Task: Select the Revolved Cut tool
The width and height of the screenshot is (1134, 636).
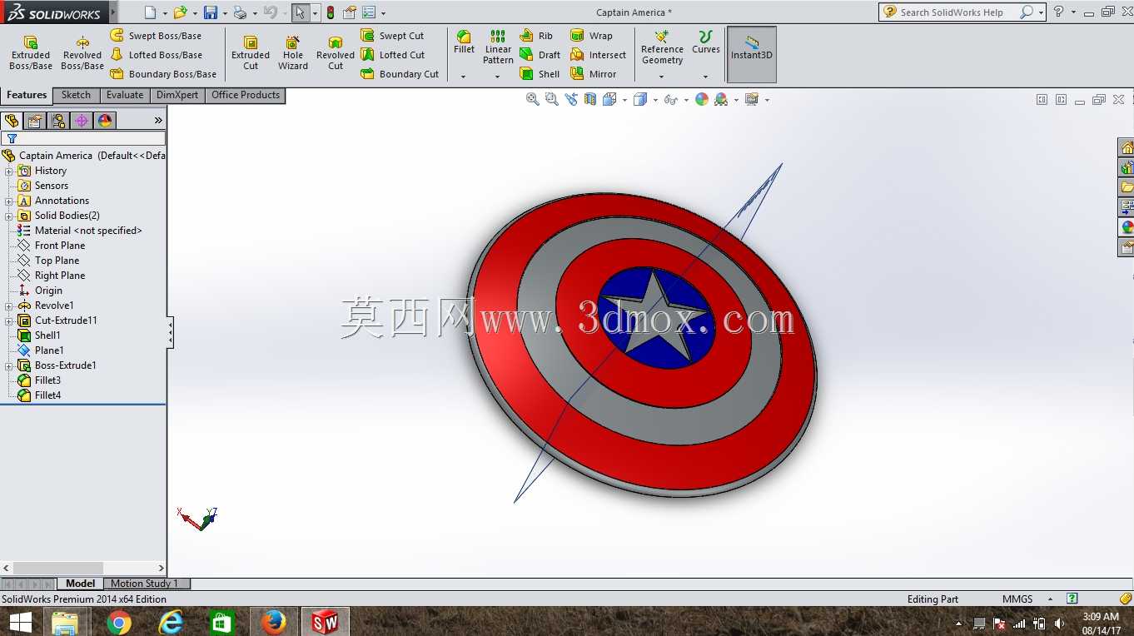Action: (x=336, y=53)
